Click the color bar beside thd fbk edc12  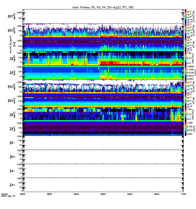186,115
